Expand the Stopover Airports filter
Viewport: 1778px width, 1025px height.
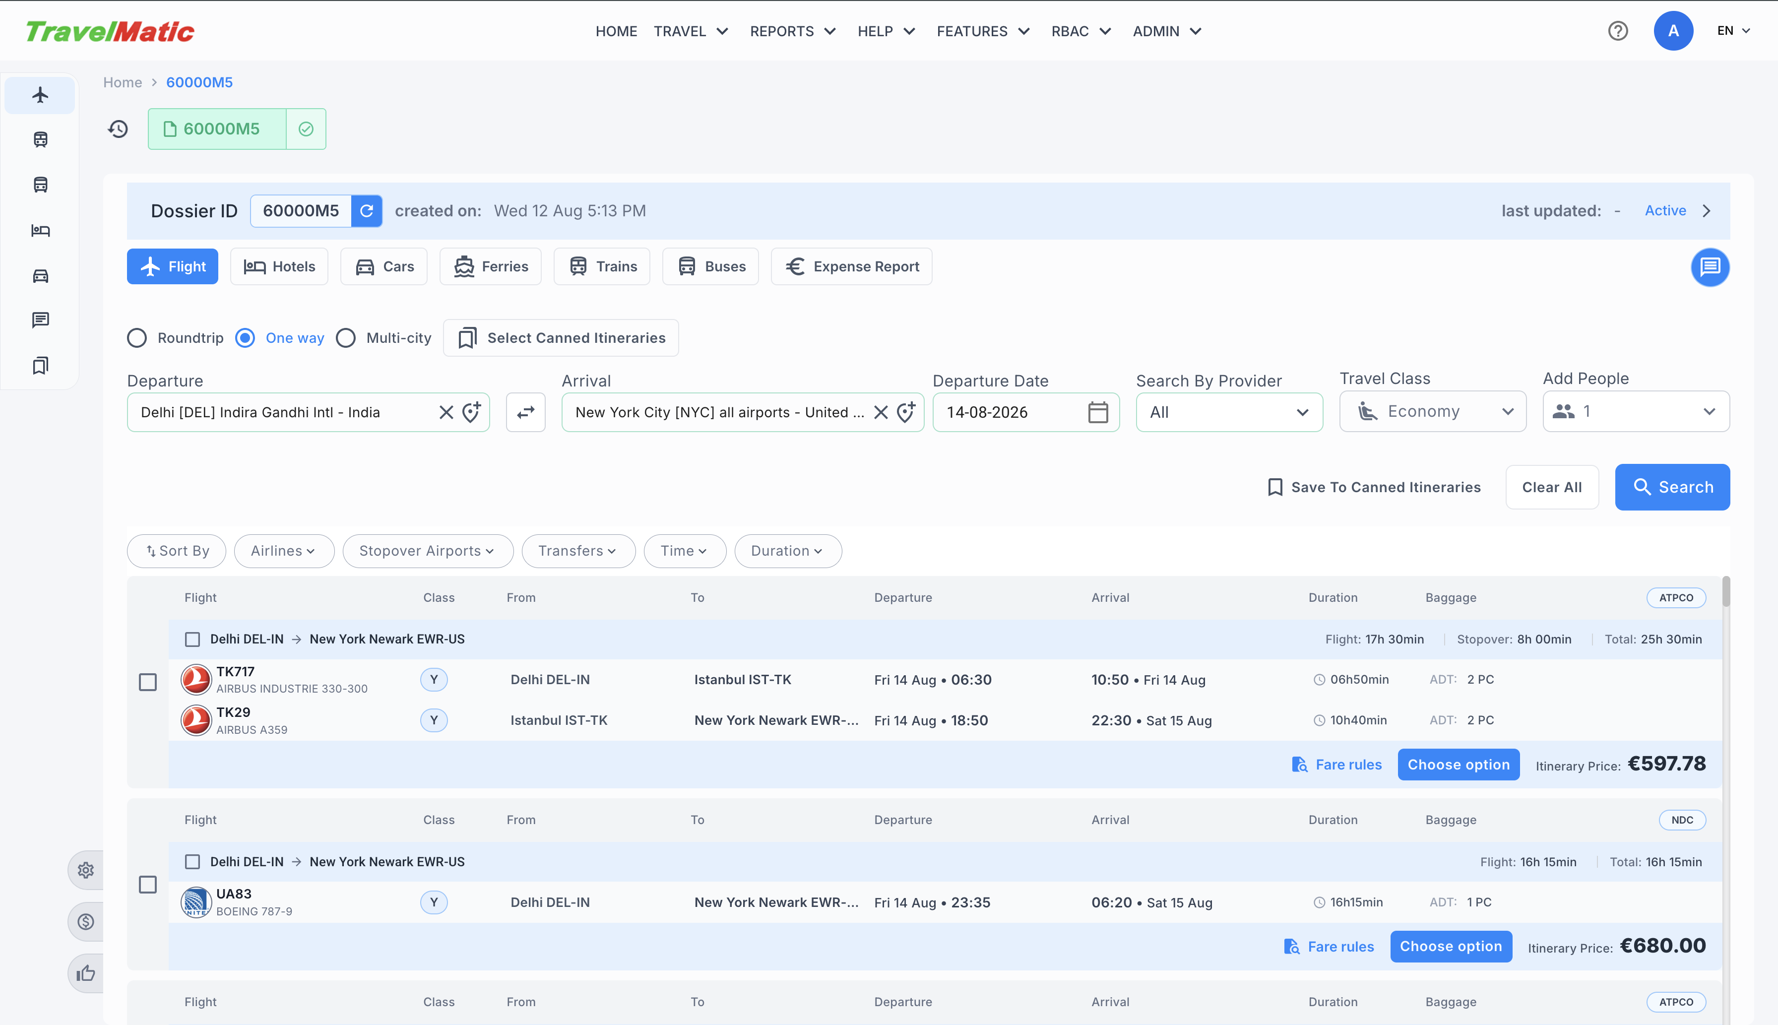coord(427,551)
